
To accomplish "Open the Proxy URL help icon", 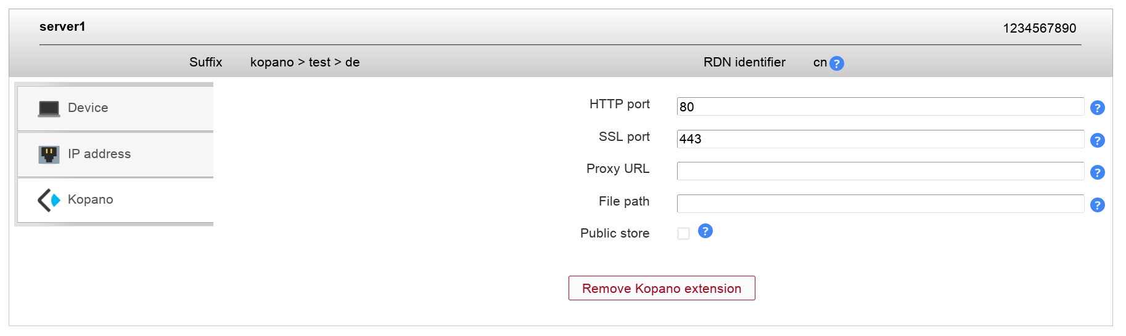I will [x=1097, y=172].
